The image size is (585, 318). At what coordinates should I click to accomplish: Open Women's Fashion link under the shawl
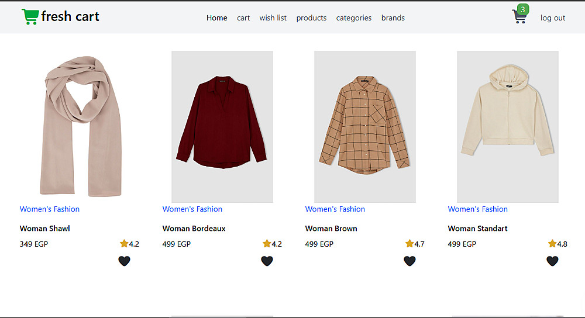[x=50, y=209]
